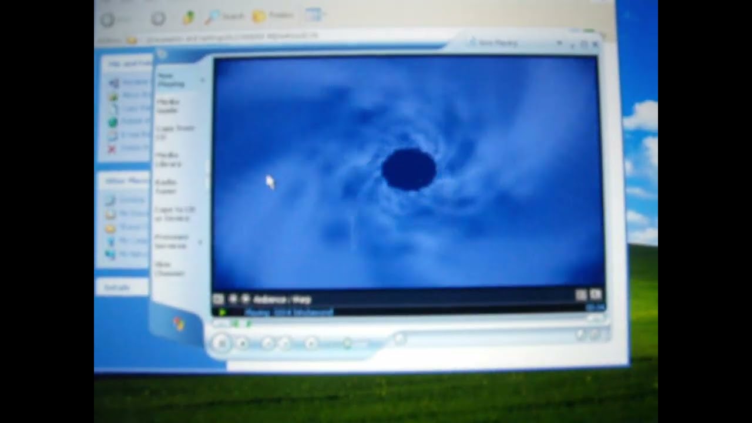Open My Network Places from Other Places
This screenshot has width=752, height=423.
coord(127,254)
